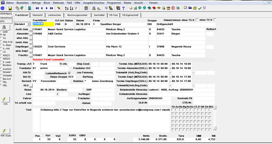The height and width of the screenshot is (144, 272).
Task: Click the Frachtbrief number field 2114838
Action: pos(44,24)
